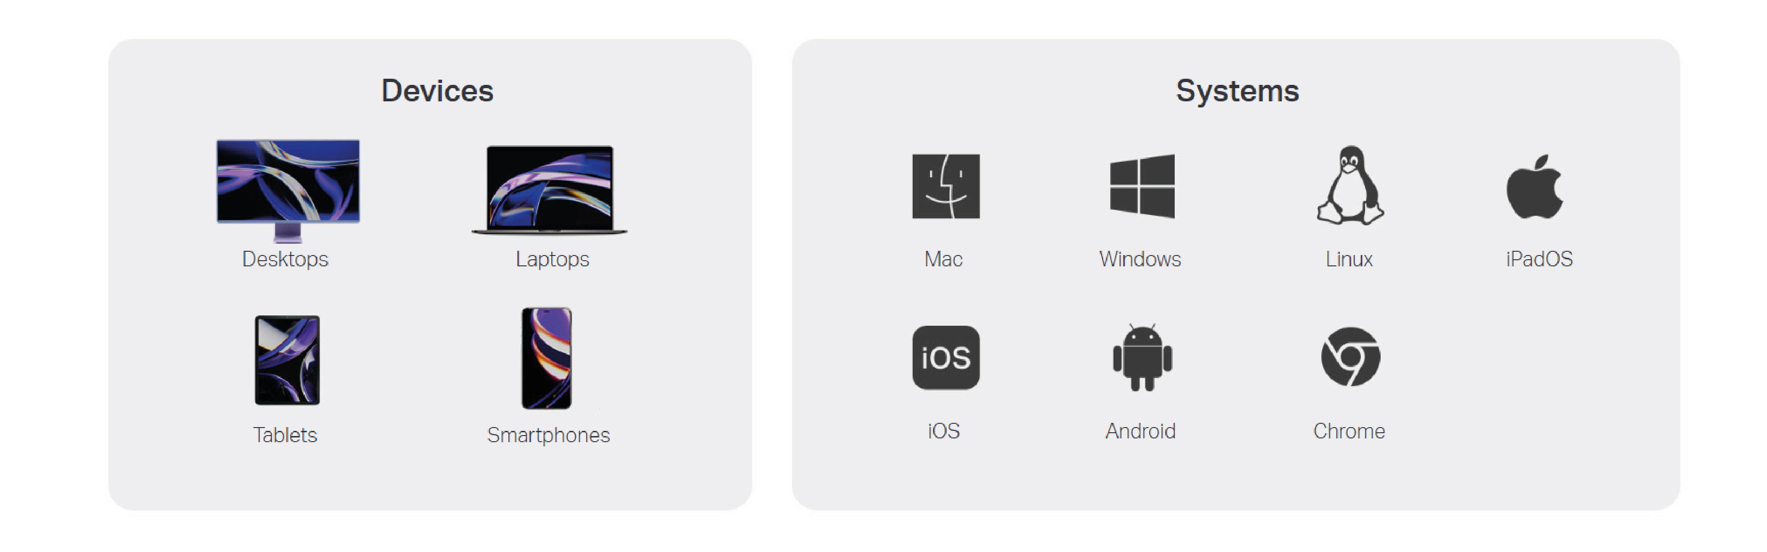Screen dimensions: 1767x552
Task: Open the Desktops monitor image
Action: (288, 191)
